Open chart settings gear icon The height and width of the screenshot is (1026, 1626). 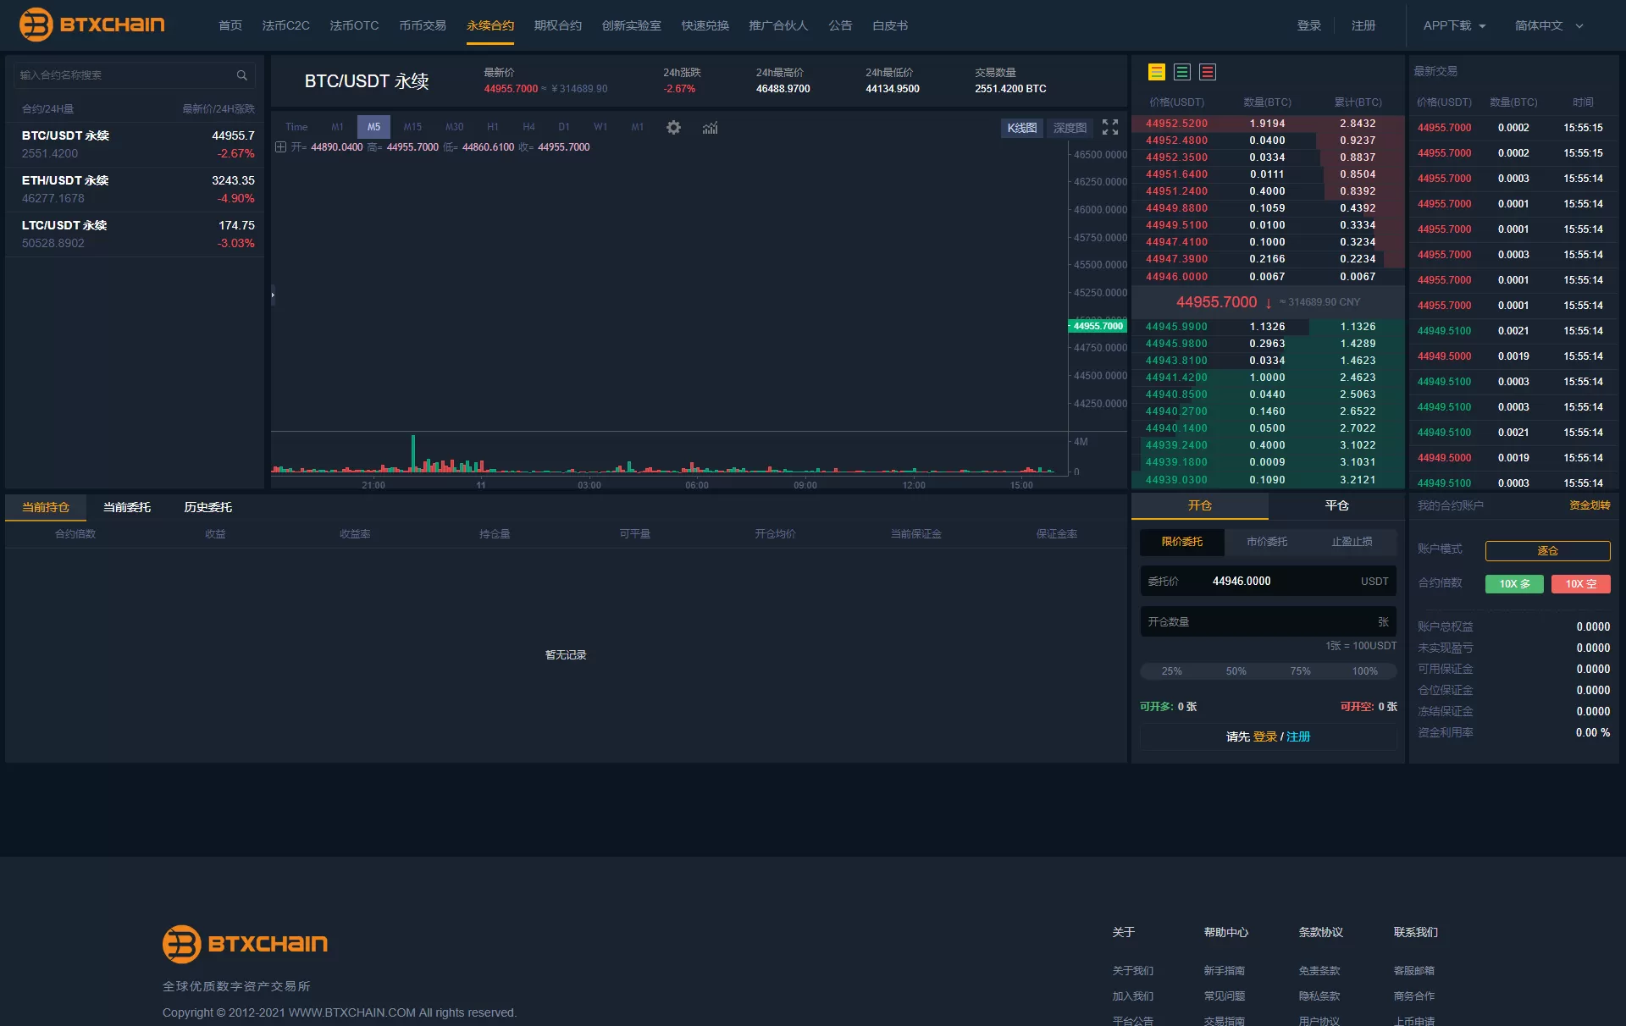[673, 128]
